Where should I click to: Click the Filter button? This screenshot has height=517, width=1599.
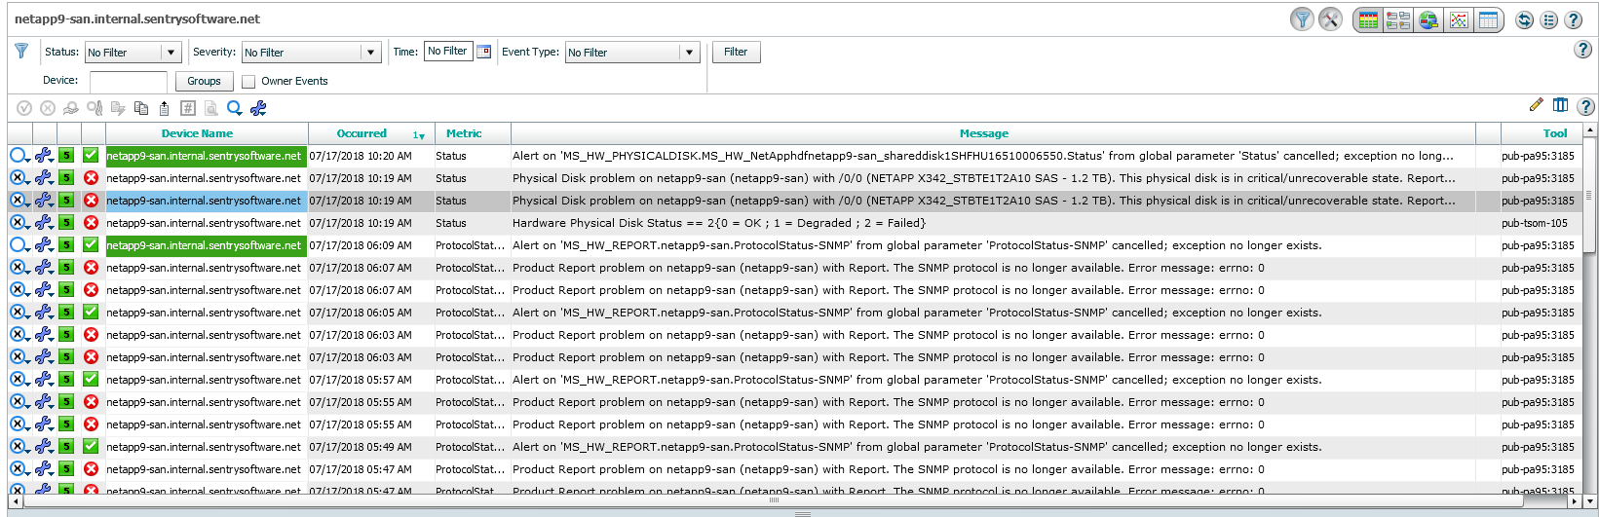coord(736,53)
